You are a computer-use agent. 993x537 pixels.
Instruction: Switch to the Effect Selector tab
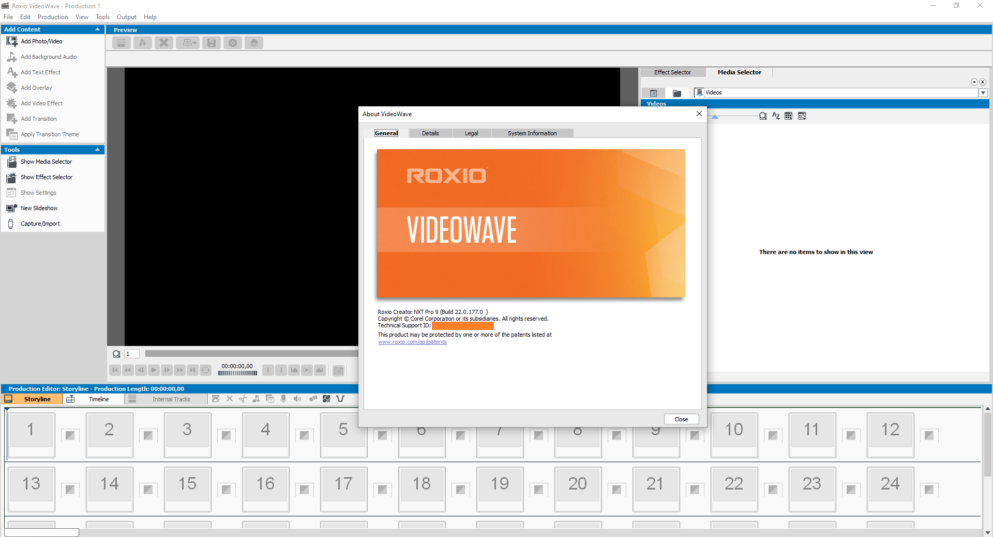pyautogui.click(x=672, y=72)
